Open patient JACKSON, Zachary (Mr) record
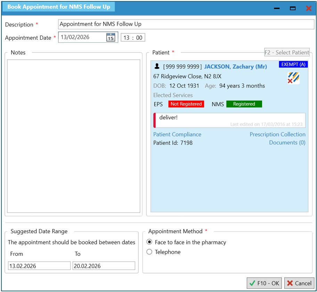317x292 pixels. click(x=235, y=66)
